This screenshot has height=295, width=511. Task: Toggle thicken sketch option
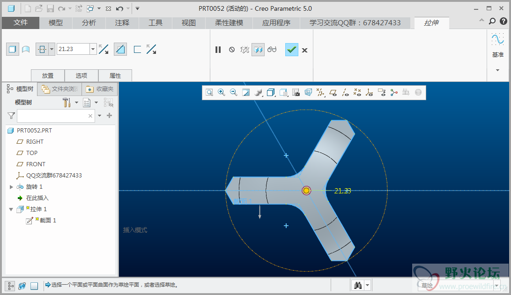click(138, 49)
